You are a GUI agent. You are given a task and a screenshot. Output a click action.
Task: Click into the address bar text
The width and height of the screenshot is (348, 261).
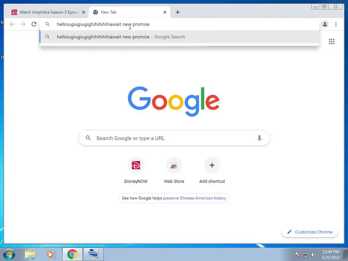[x=103, y=24]
